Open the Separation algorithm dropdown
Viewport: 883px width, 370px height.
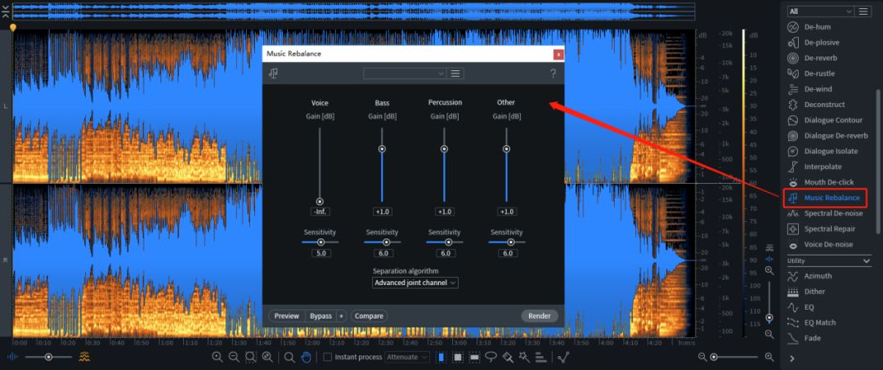point(415,283)
